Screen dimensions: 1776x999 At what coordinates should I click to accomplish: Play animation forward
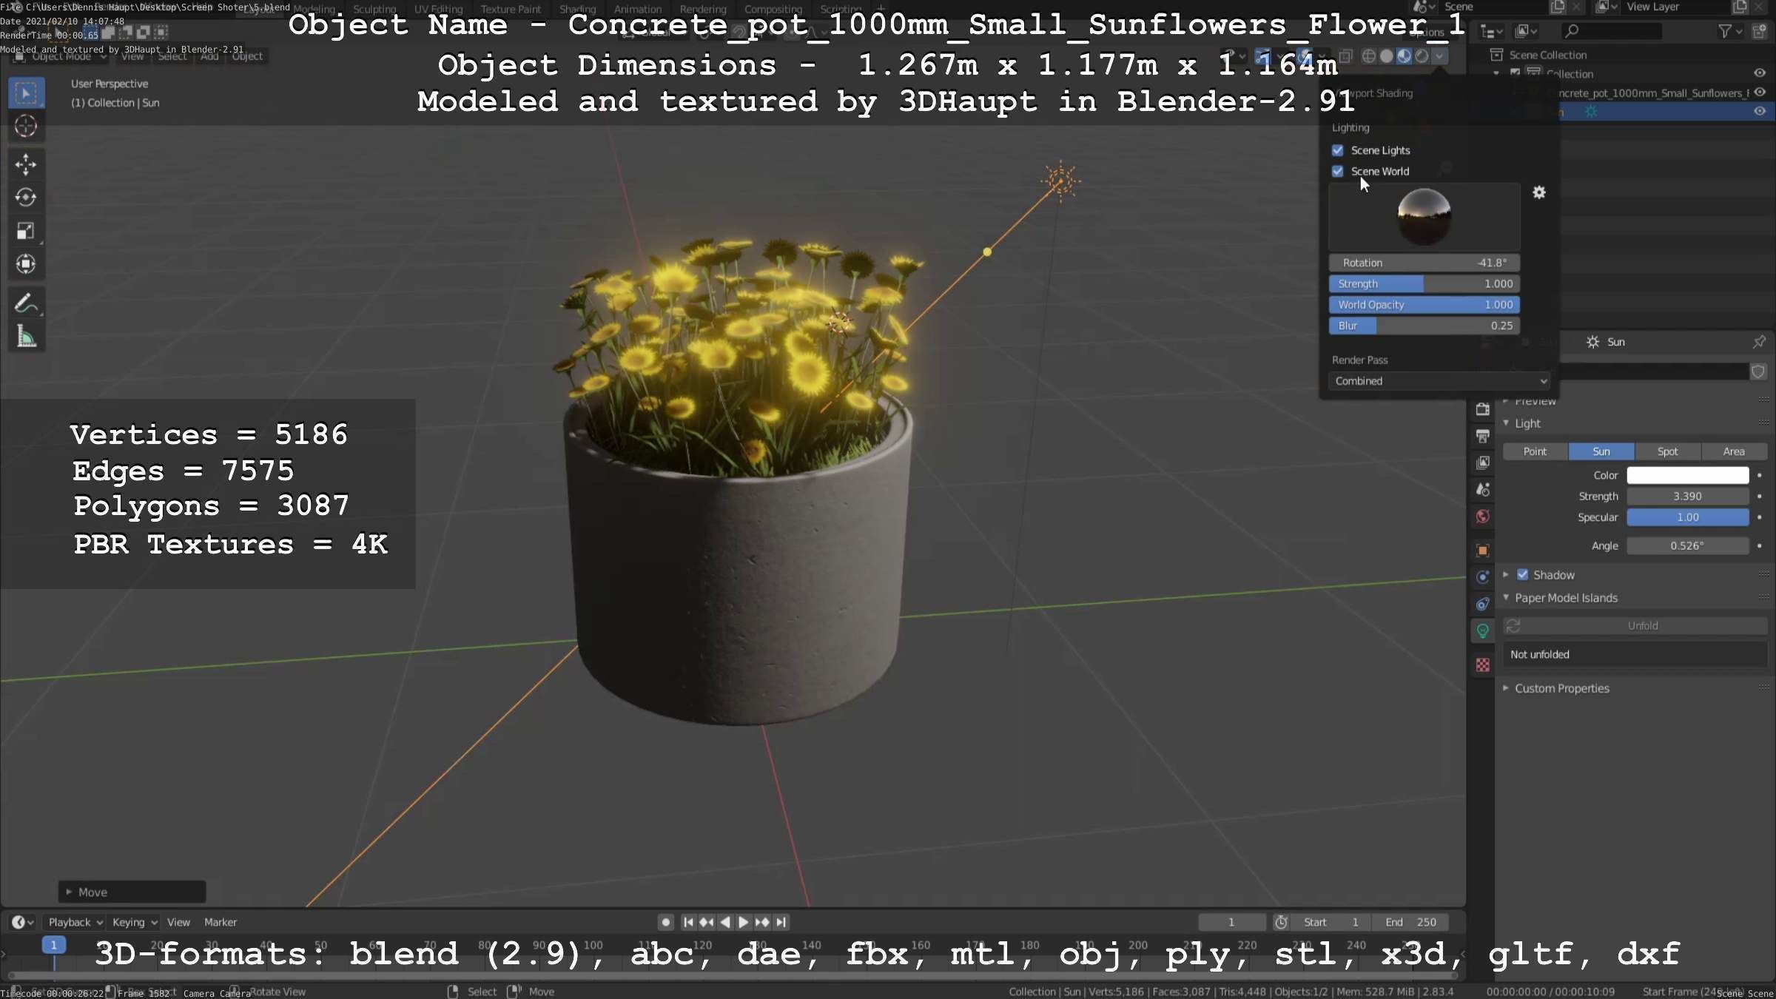click(x=744, y=922)
